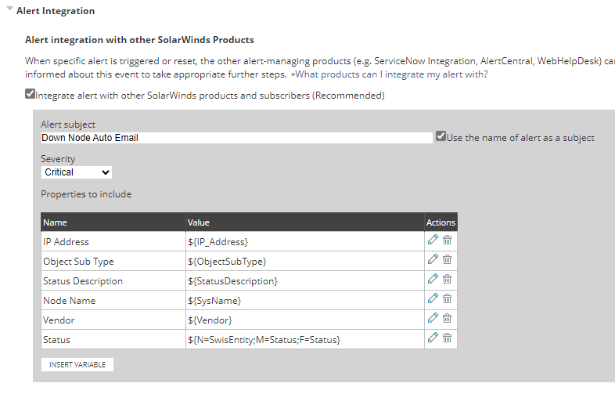This screenshot has height=394, width=615.
Task: Edit the Status property row
Action: [x=433, y=338]
